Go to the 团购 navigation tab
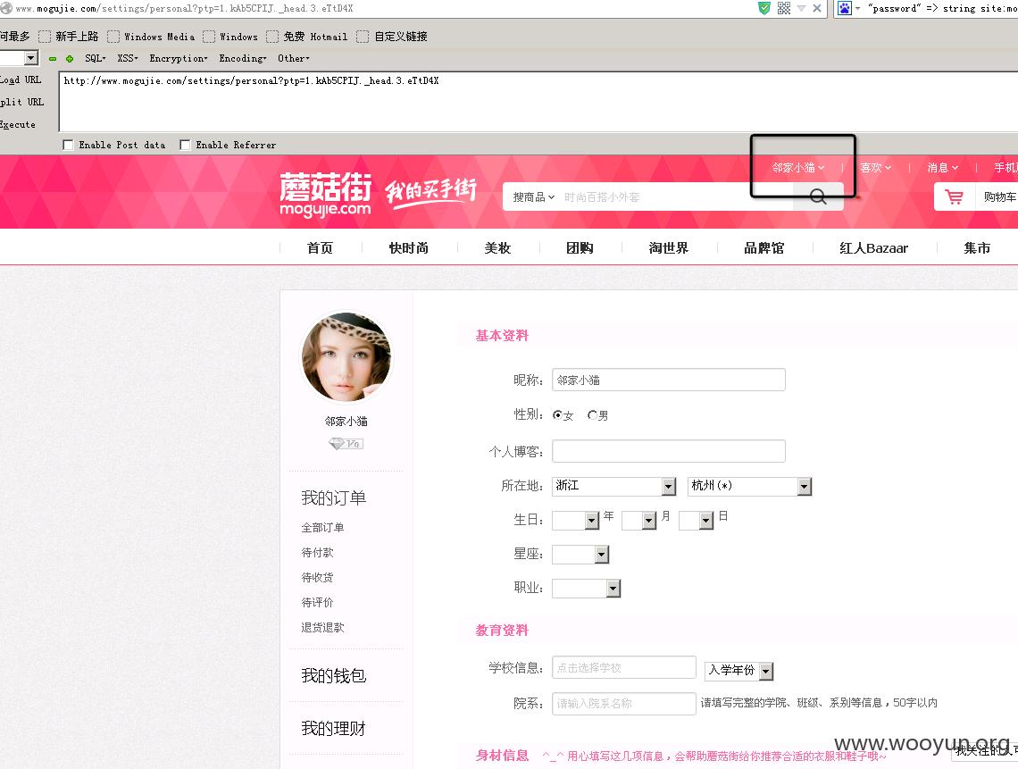1018x769 pixels. pyautogui.click(x=580, y=248)
